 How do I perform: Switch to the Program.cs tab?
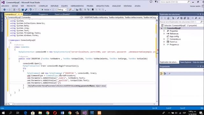43,14
